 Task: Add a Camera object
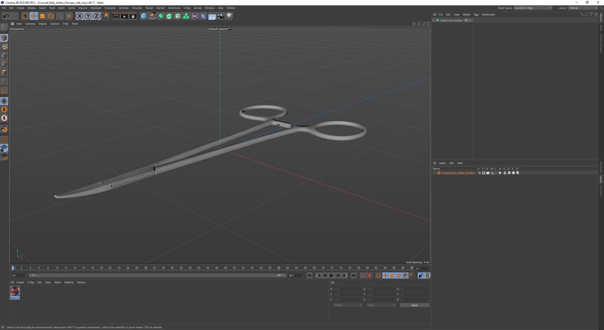pyautogui.click(x=221, y=16)
